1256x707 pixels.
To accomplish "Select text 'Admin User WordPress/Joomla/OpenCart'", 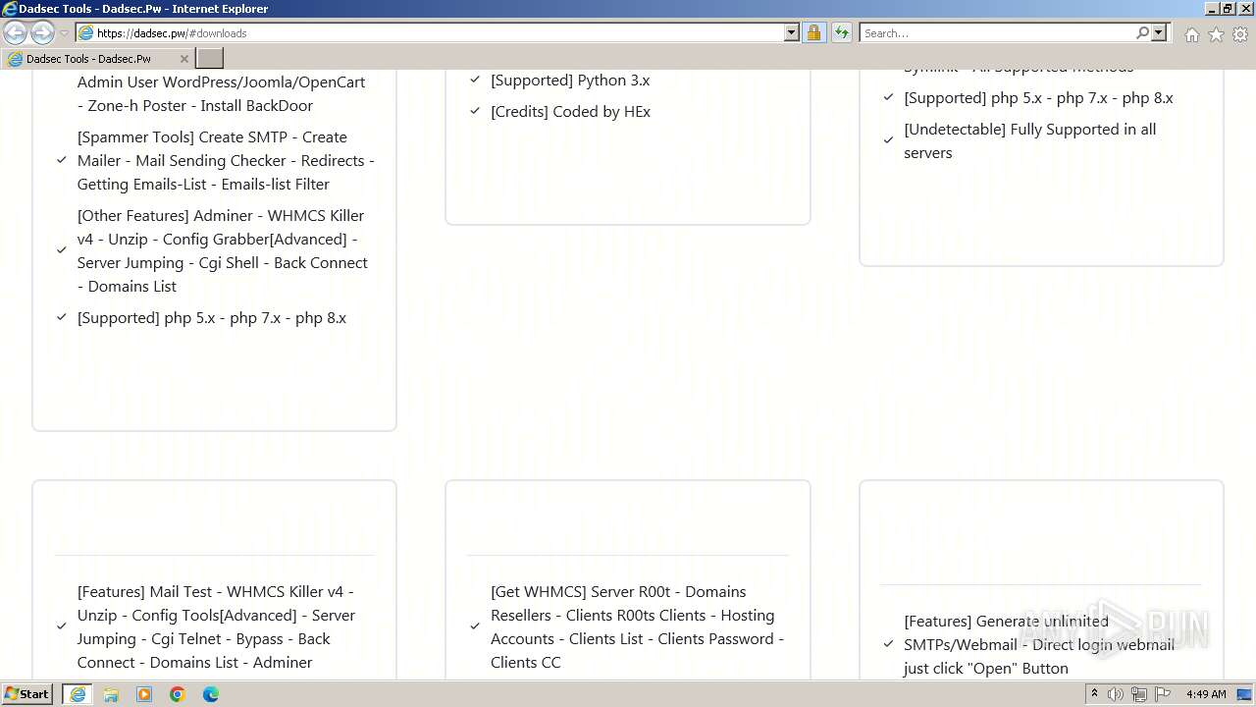I will coord(221,82).
